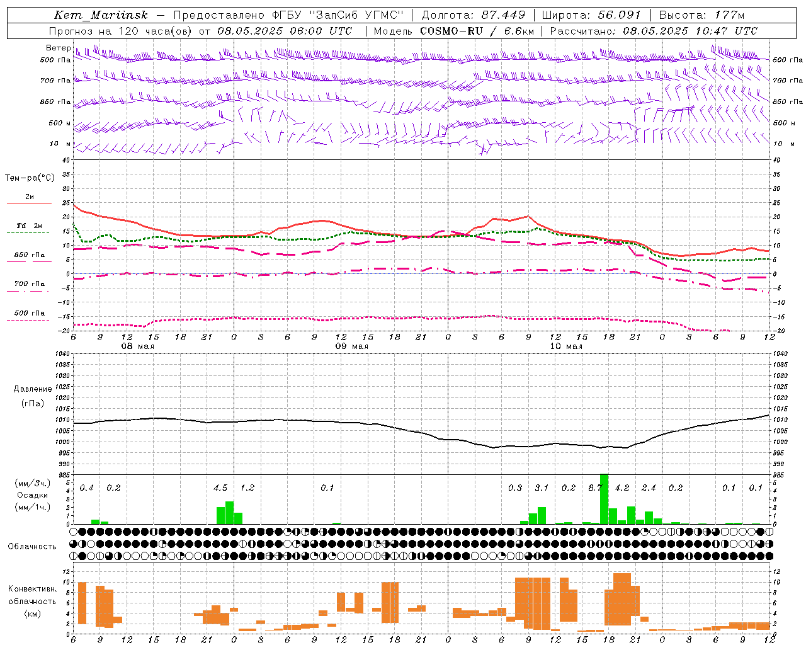
Task: Click the 0.3 precipitation total
Action: (515, 488)
